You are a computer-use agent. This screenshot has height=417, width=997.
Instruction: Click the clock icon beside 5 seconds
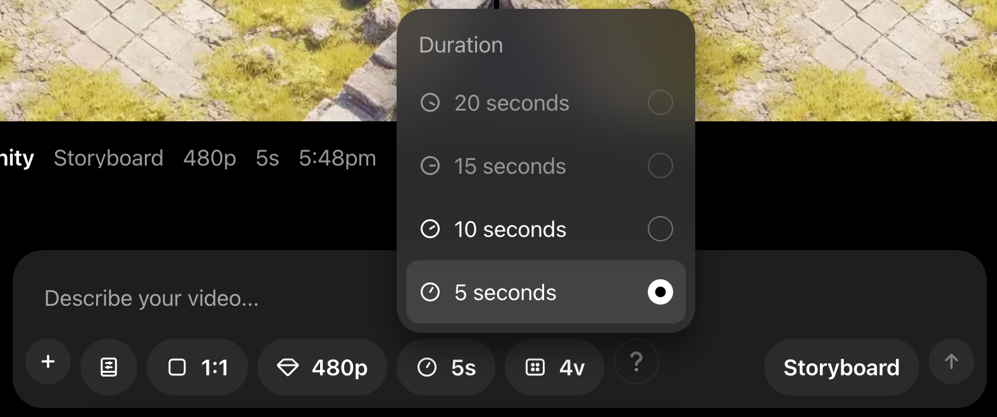430,293
